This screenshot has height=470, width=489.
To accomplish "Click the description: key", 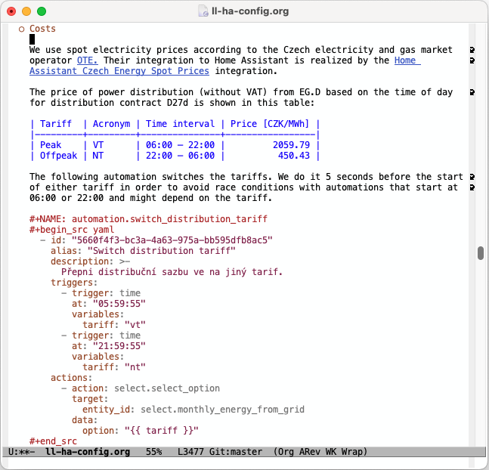I will pyautogui.click(x=82, y=261).
